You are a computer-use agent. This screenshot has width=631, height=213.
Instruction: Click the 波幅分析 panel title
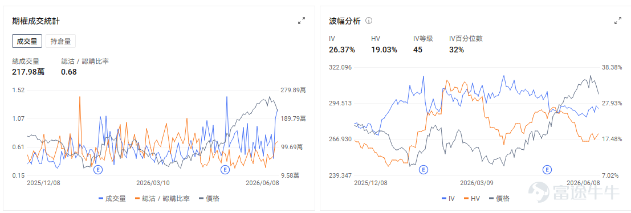coord(345,21)
